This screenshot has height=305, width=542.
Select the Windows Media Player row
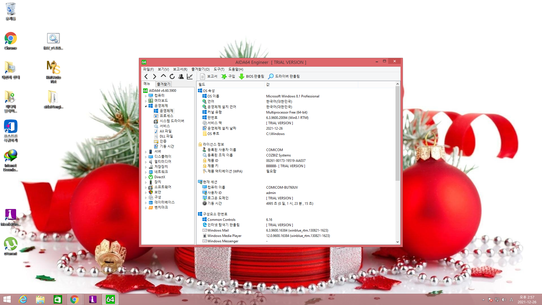[296, 236]
